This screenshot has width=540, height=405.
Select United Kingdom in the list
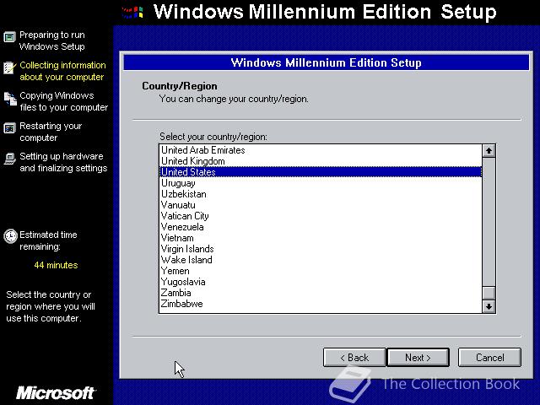[x=321, y=161]
